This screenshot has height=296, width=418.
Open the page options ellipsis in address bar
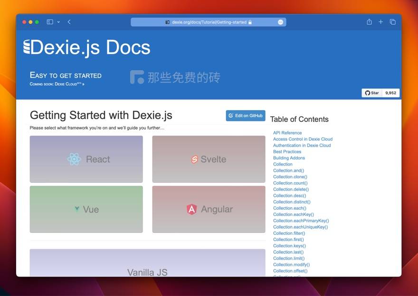[280, 22]
